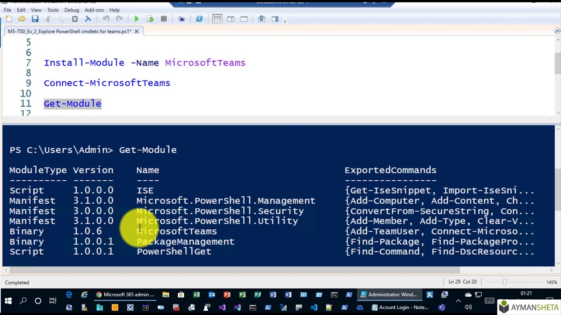Open the File menu
The height and width of the screenshot is (315, 561).
tap(7, 10)
